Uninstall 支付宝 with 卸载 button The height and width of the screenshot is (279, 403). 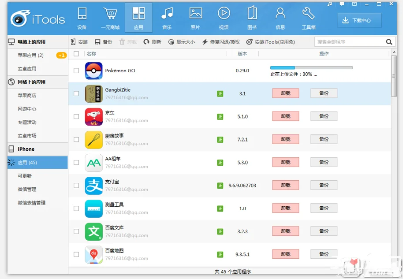pos(286,185)
